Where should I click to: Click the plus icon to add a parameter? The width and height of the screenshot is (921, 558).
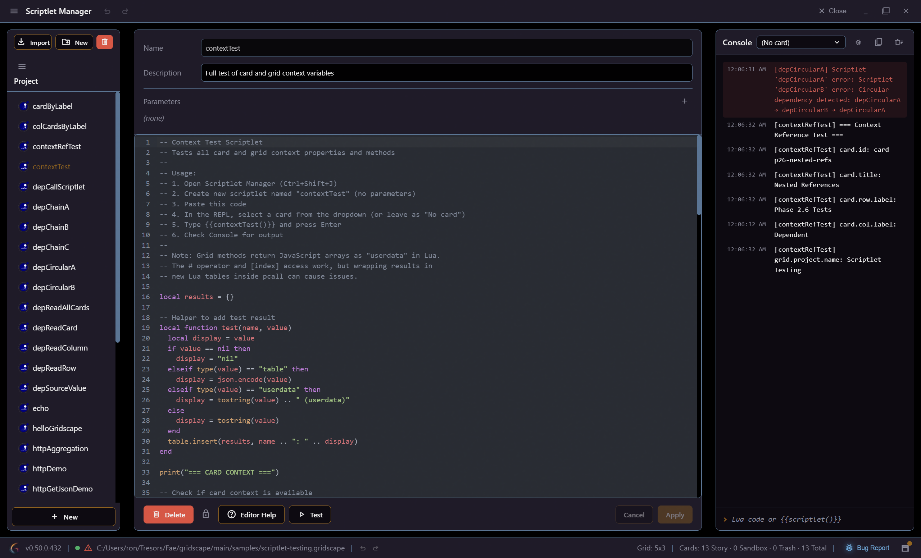(684, 101)
